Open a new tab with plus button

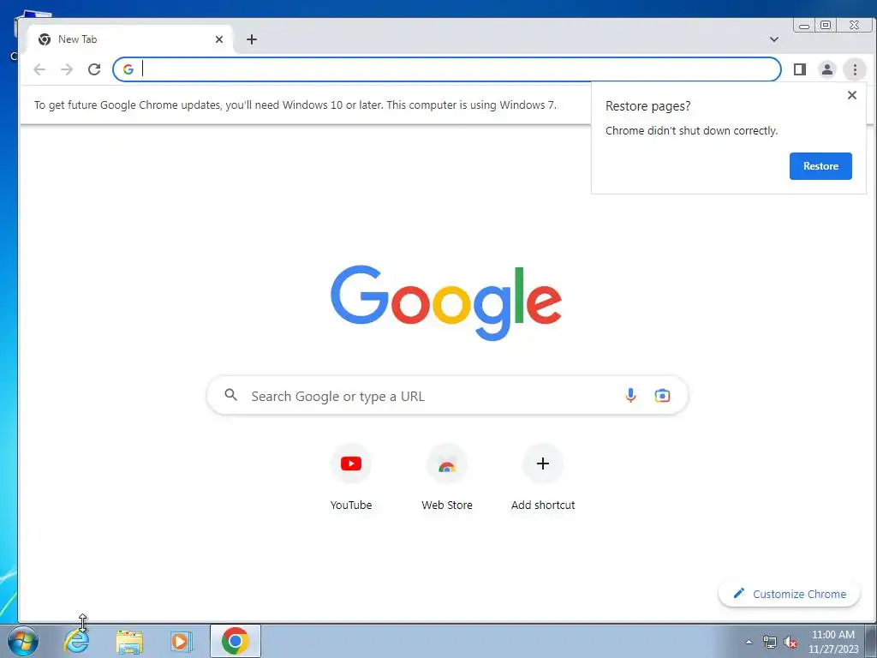[252, 39]
